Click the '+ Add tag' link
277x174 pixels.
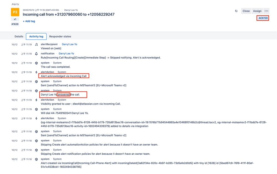pos(29,21)
